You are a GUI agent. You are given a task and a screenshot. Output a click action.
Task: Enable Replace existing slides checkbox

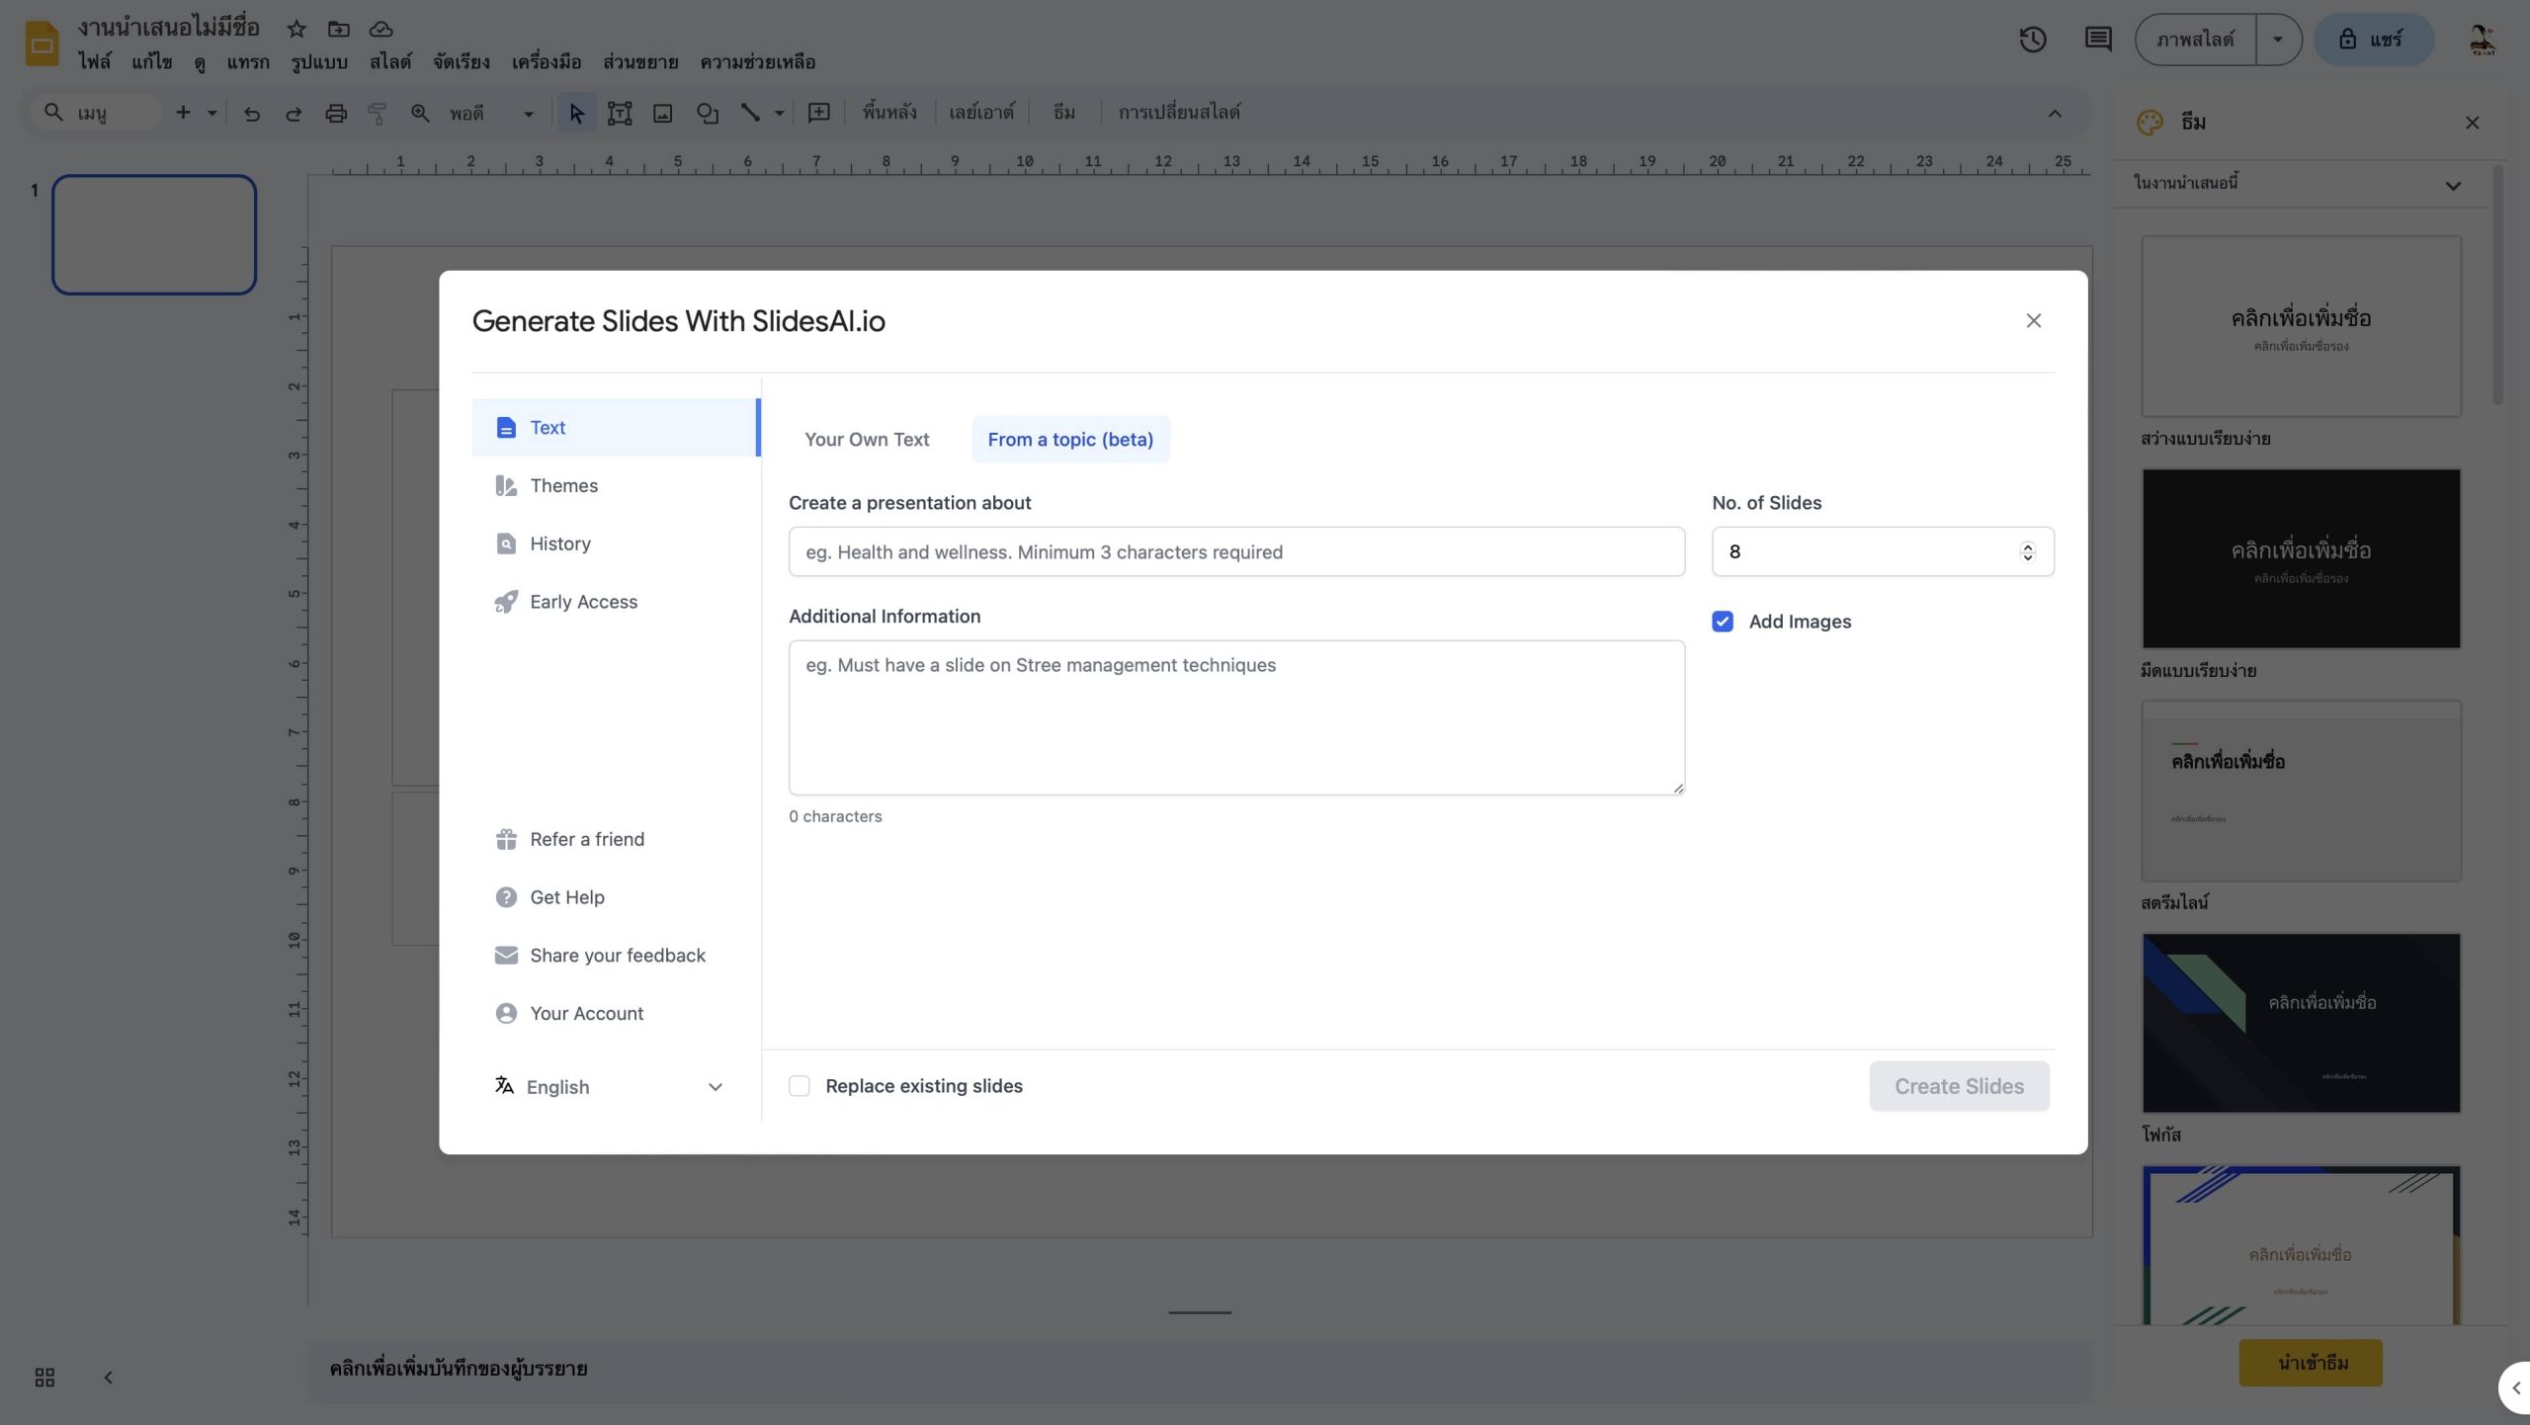click(800, 1086)
